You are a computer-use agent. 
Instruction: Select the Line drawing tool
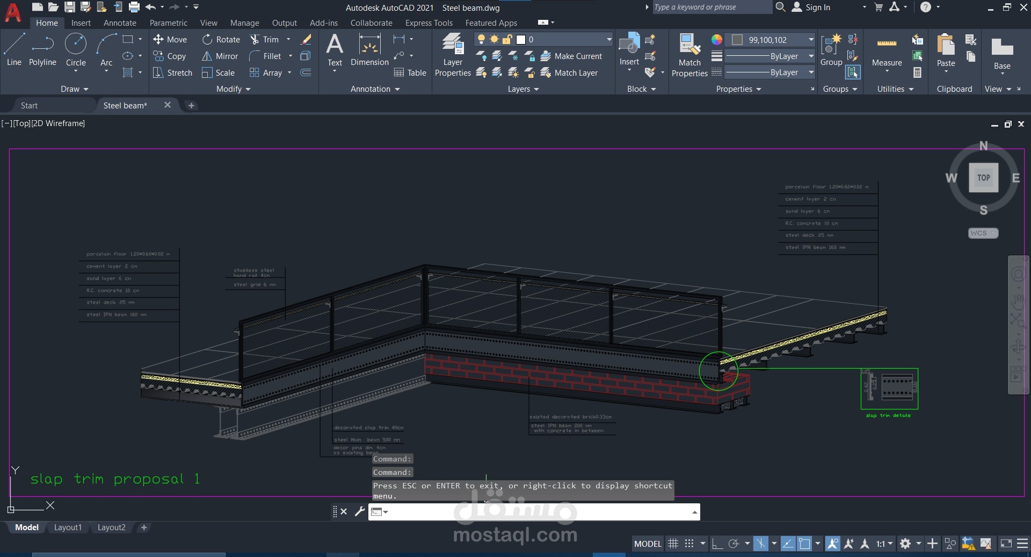click(x=14, y=49)
